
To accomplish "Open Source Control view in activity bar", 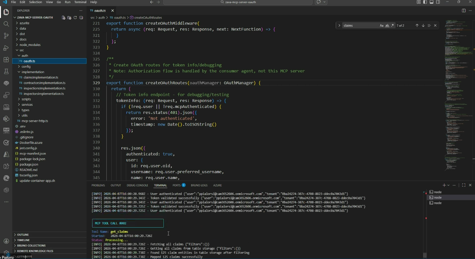I will point(6,36).
